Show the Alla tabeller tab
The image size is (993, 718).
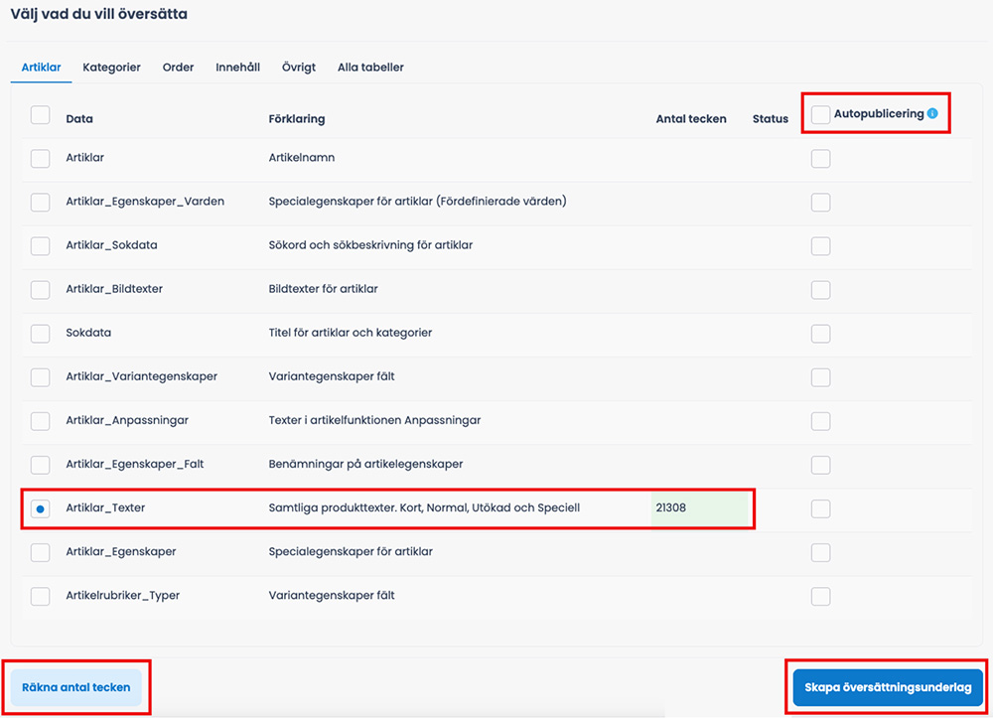[370, 68]
